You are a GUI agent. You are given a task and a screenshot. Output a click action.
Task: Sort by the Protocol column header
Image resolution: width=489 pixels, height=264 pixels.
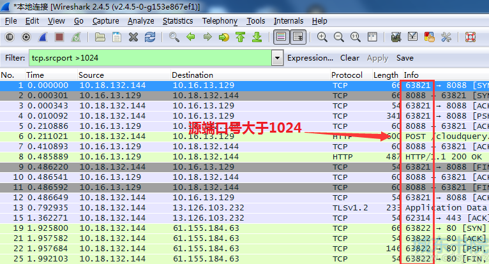[351, 75]
